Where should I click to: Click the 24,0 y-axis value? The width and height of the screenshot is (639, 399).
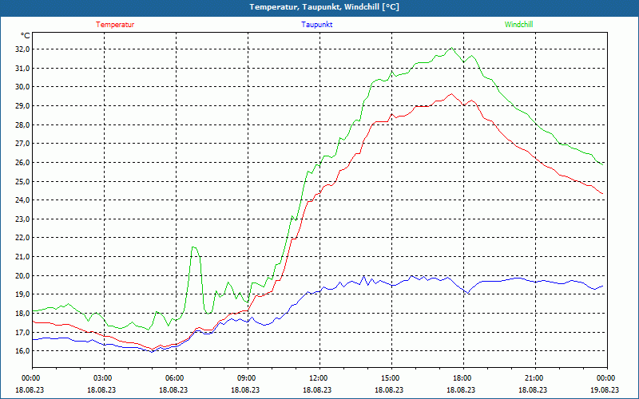[x=23, y=200]
